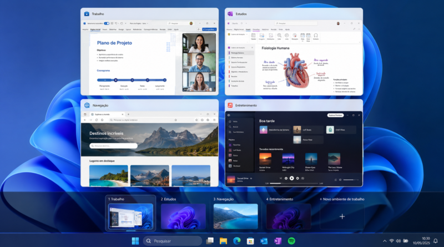The height and width of the screenshot is (247, 444).
Task: Expand the Plano de Projeto file name dropdown
Action: click(x=139, y=23)
